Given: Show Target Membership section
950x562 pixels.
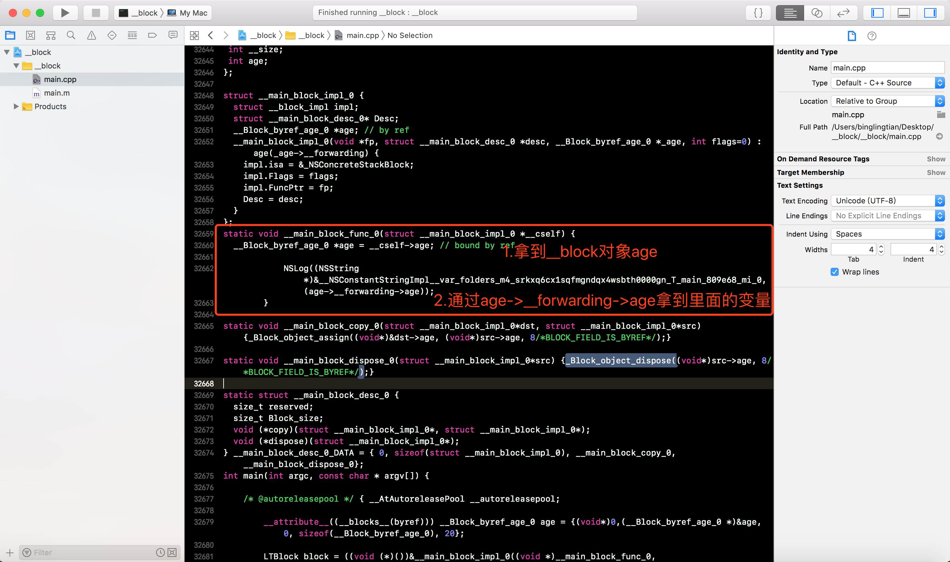Looking at the screenshot, I should [x=936, y=173].
